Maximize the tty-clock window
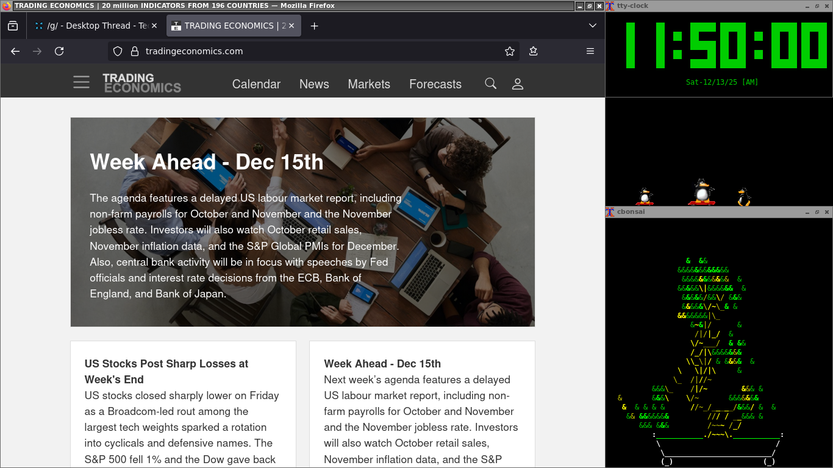833x468 pixels. (817, 5)
